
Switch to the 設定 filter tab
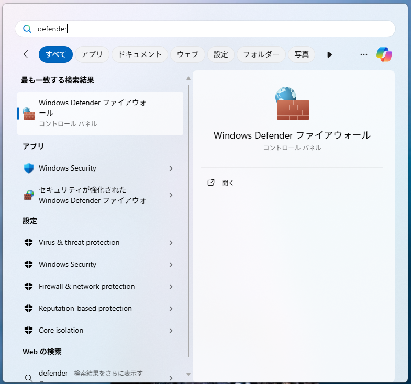coord(221,54)
